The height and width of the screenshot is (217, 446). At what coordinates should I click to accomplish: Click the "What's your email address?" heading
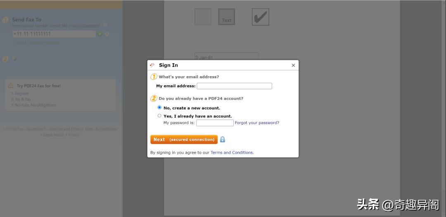click(189, 77)
